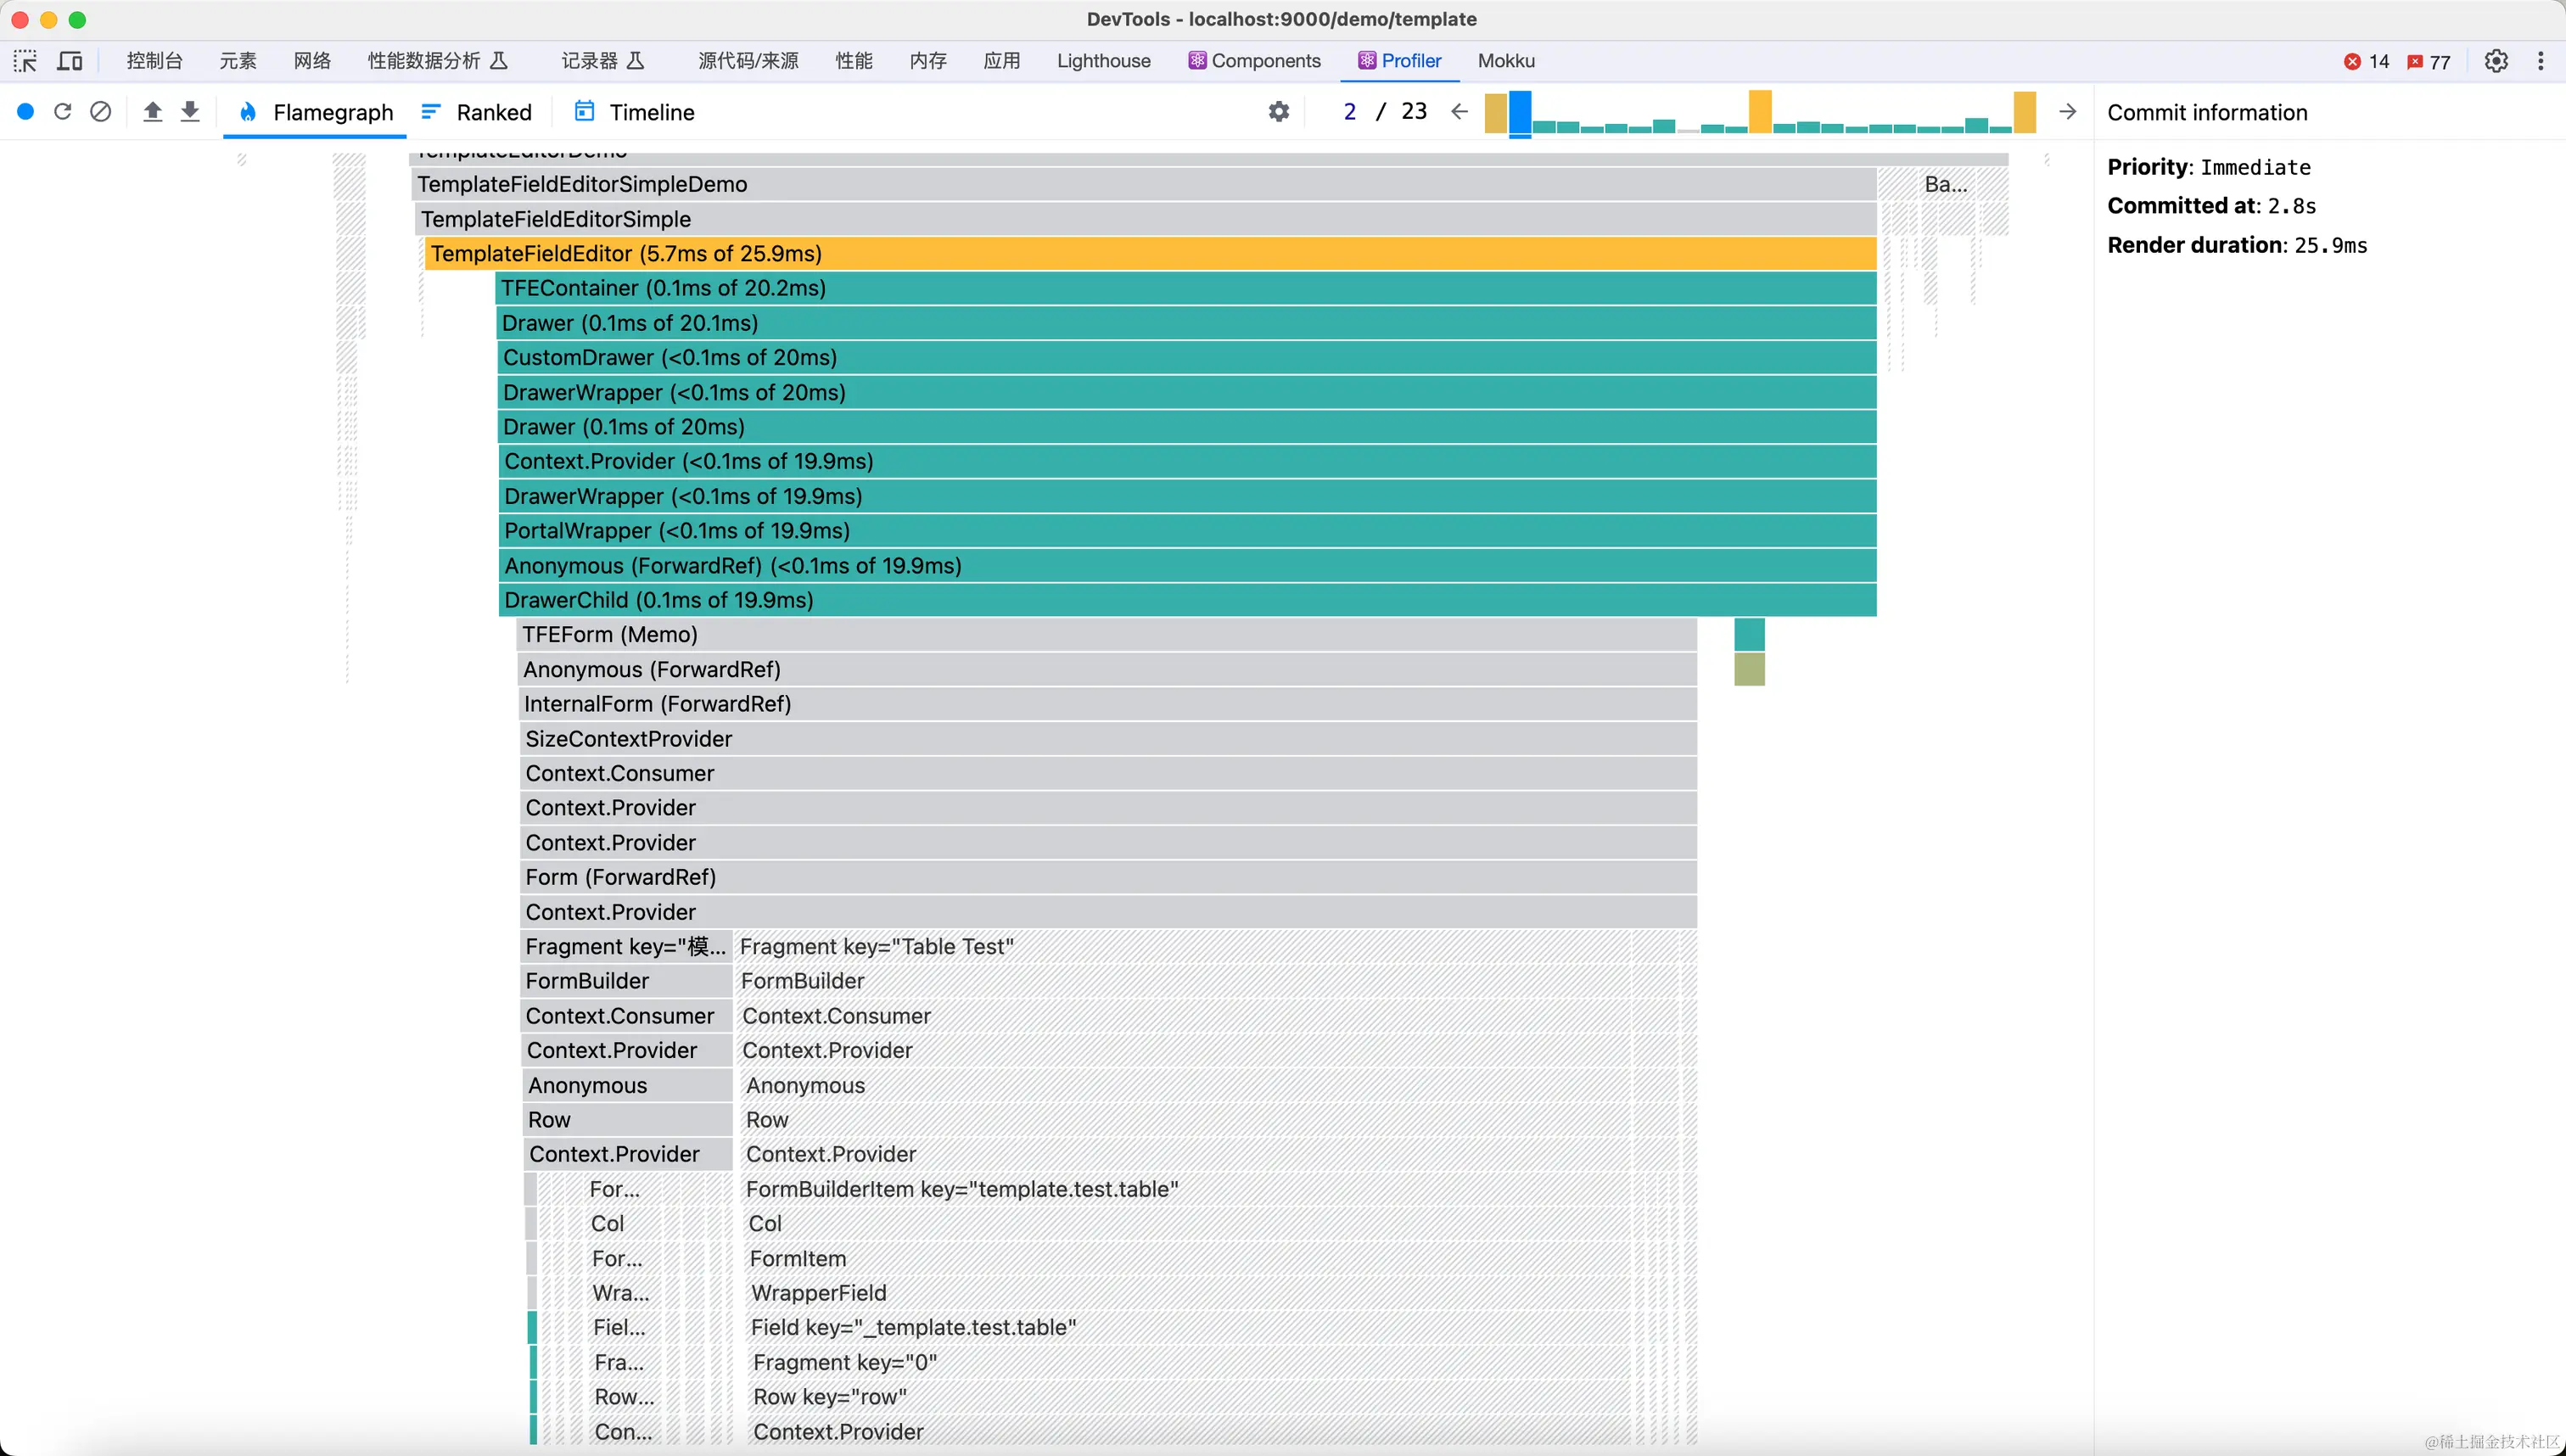This screenshot has height=1456, width=2566.
Task: Click Committed at value 2.8s
Action: 2291,207
